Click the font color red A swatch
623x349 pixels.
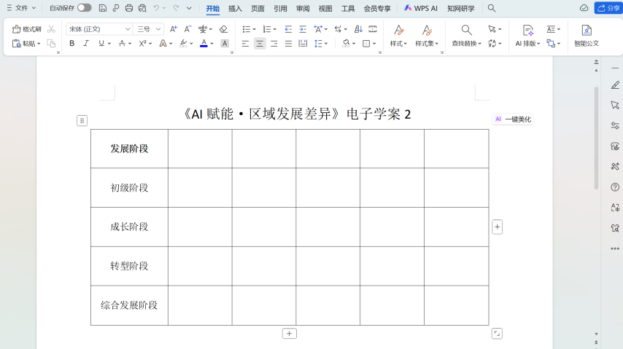click(x=204, y=44)
